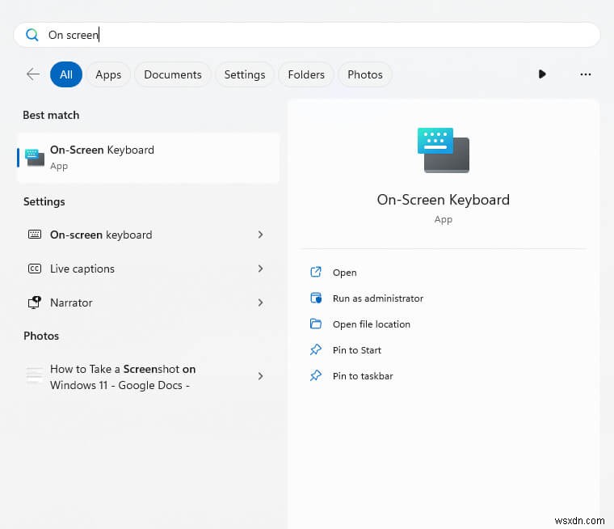Click the Best match heading

51,116
